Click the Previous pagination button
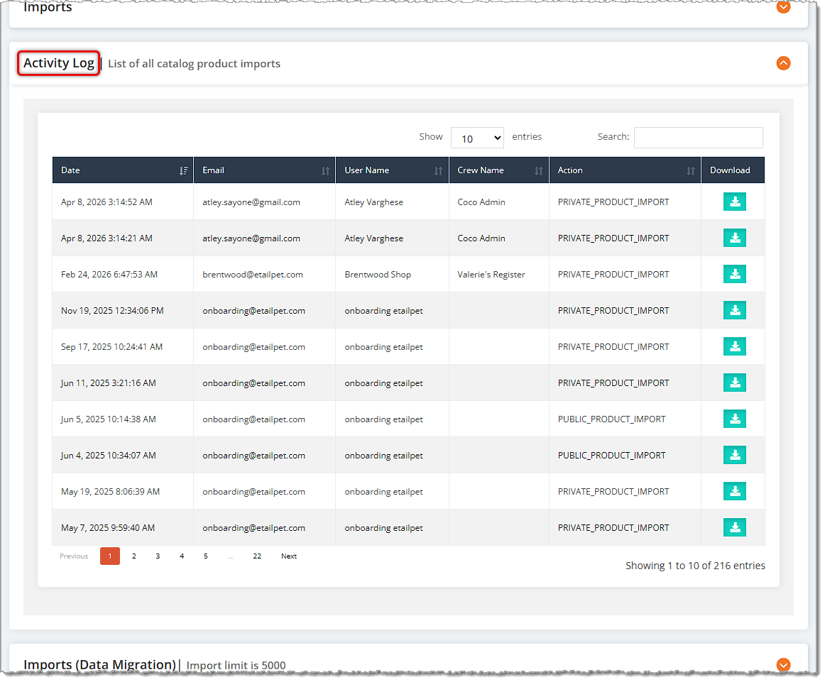 tap(74, 556)
